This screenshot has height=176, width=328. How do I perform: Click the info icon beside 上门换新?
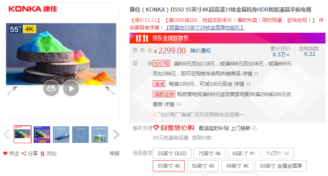pyautogui.click(x=255, y=128)
